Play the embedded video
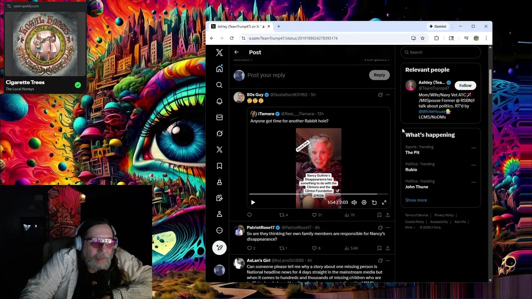532x299 pixels. pos(253,202)
